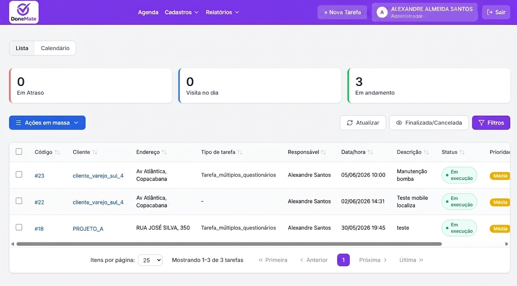Sort by Status column arrows

[462, 152]
